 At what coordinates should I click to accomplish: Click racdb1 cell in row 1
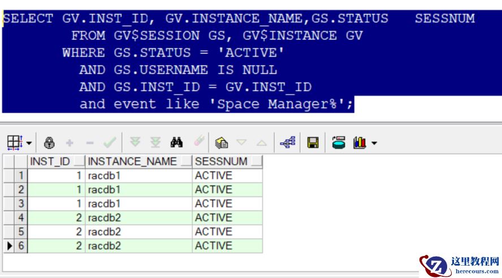139,175
